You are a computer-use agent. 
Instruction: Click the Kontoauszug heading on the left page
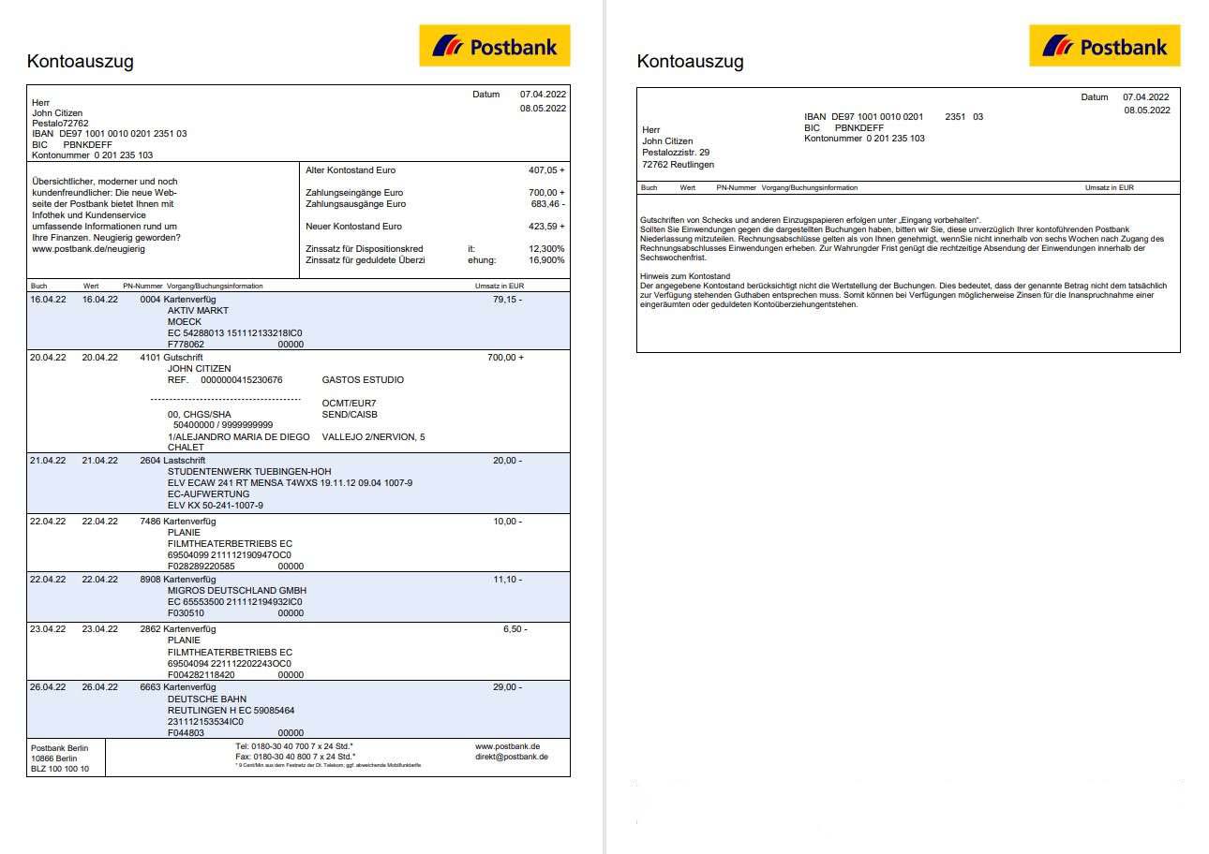[81, 62]
